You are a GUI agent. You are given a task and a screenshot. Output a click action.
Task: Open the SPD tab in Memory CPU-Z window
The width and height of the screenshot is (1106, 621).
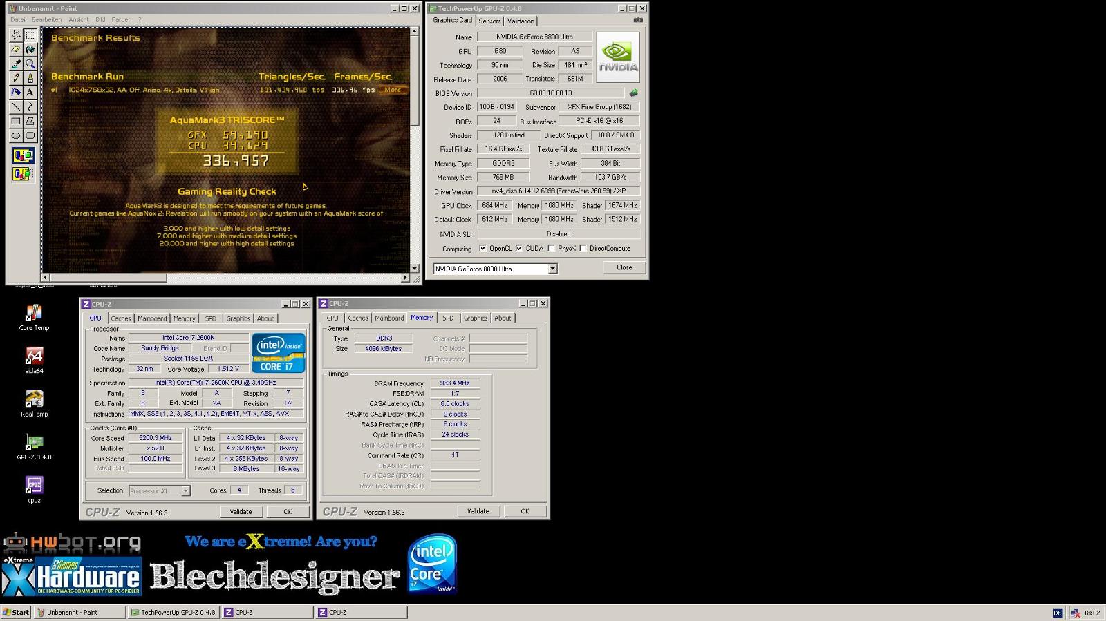448,318
